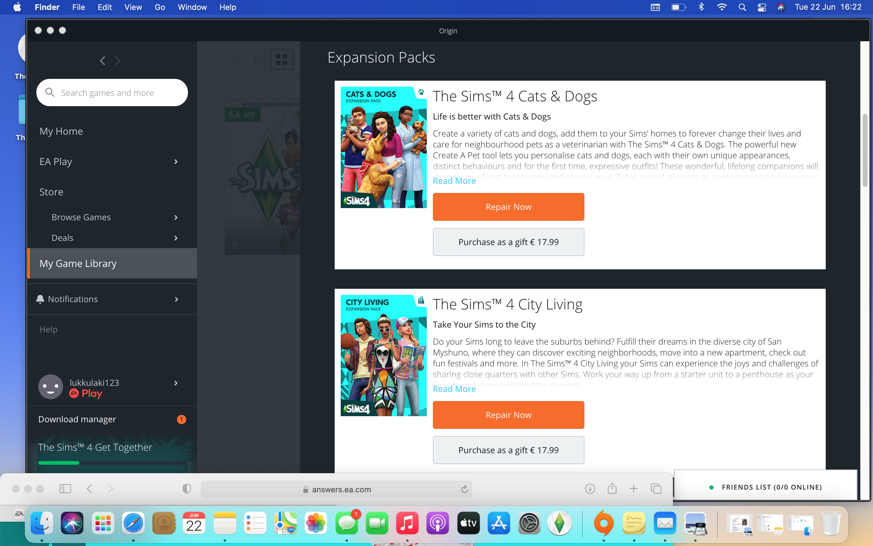Click Read More under City Living description
This screenshot has height=546, width=873.
click(454, 389)
